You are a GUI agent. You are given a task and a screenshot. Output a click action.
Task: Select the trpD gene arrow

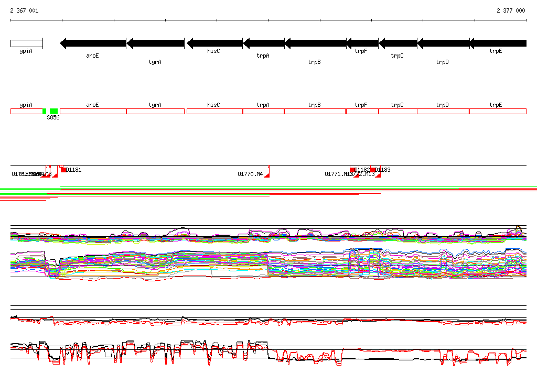point(443,43)
